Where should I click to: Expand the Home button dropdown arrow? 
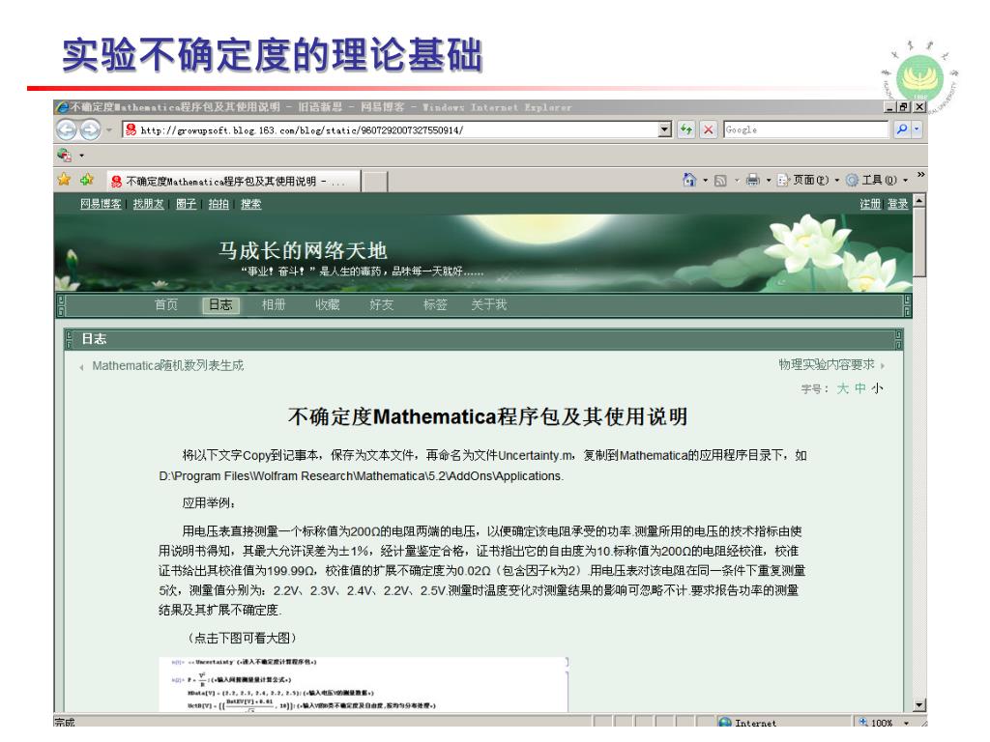coord(705,181)
